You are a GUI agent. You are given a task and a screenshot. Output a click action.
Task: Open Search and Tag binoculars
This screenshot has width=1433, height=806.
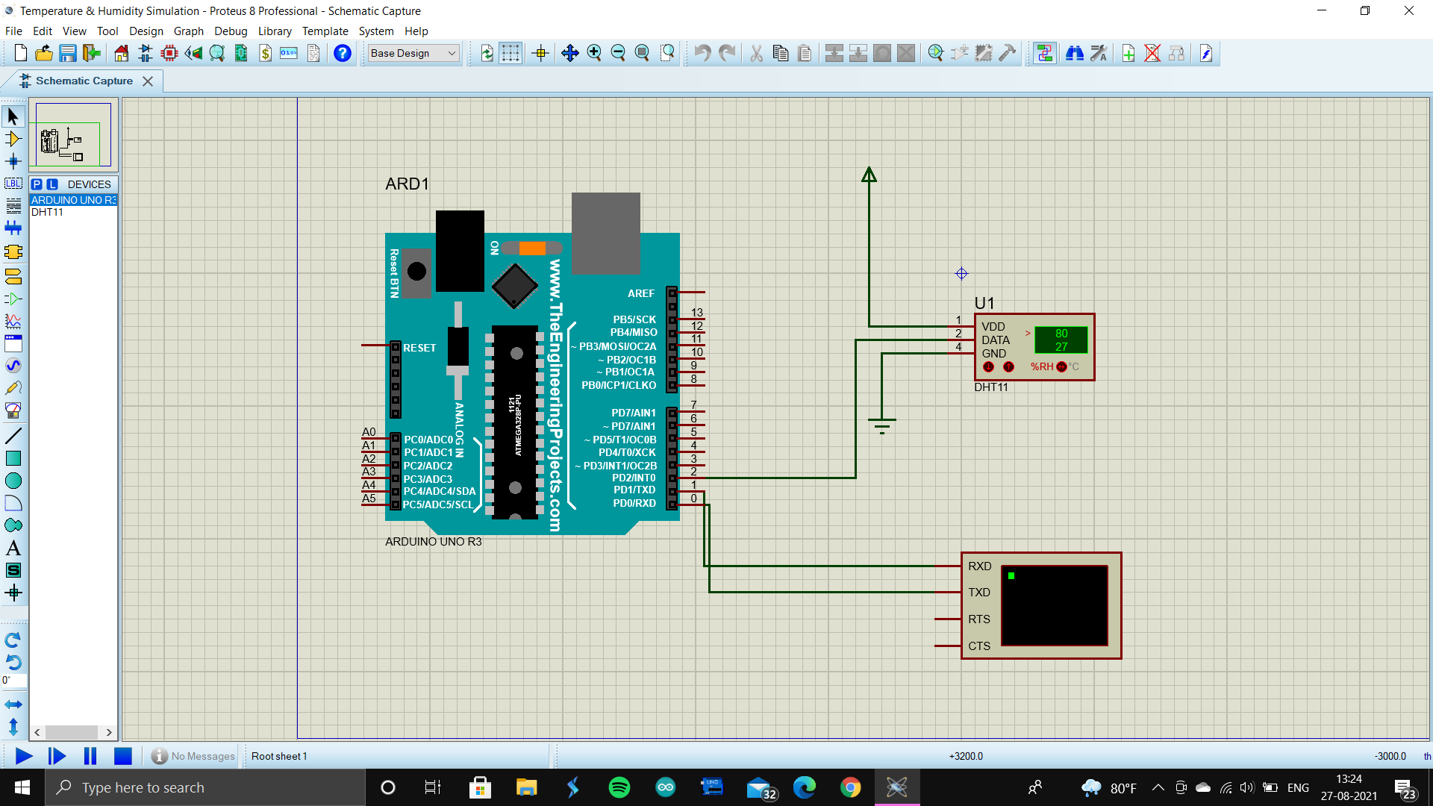pos(1075,53)
